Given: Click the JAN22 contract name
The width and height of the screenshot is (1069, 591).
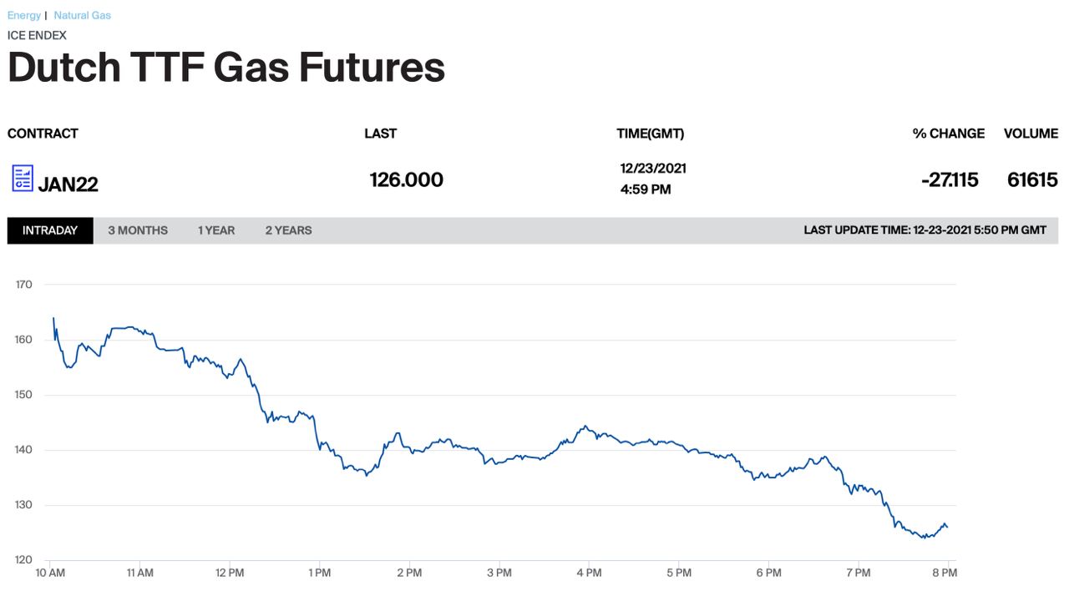Looking at the screenshot, I should (68, 184).
